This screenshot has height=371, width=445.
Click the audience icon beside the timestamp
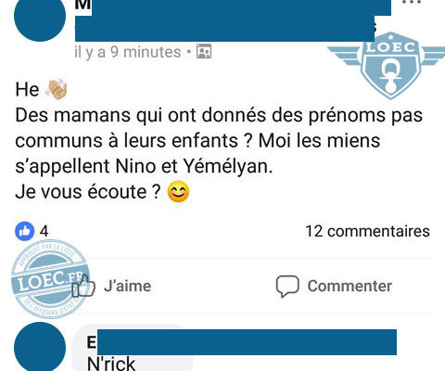coord(204,52)
